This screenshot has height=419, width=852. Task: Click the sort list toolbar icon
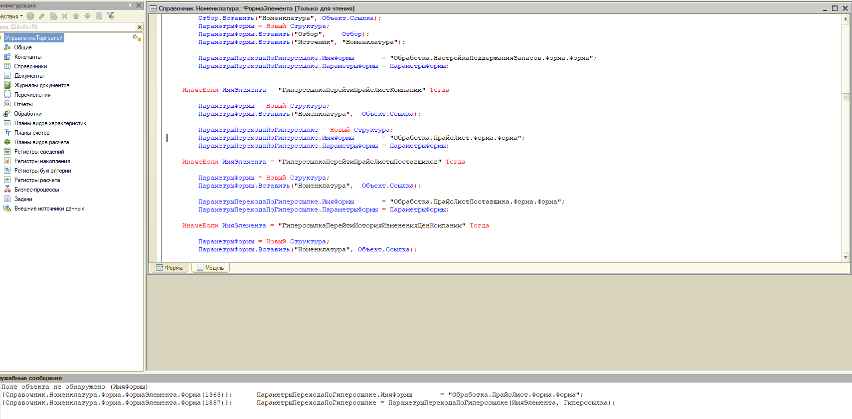(x=99, y=16)
